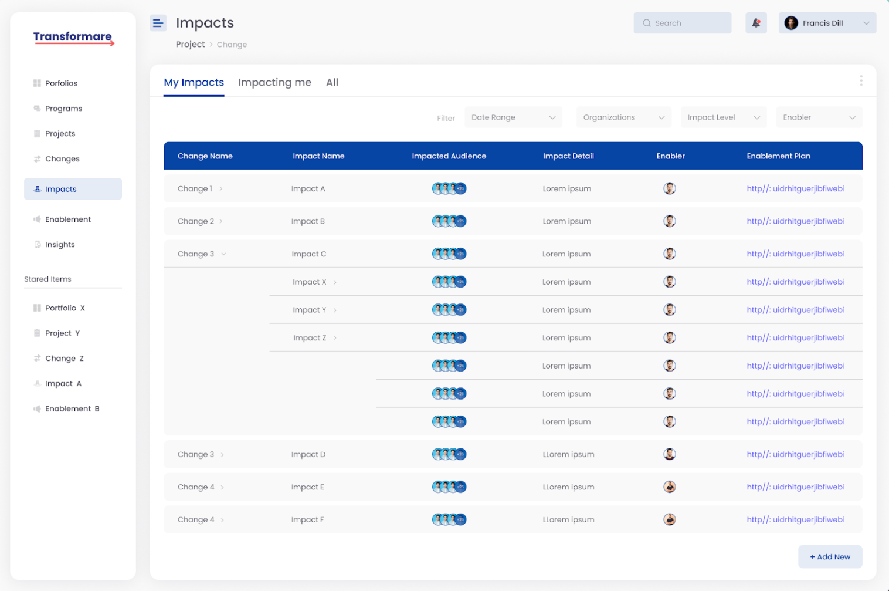Open the Impact Level filter dropdown
The width and height of the screenshot is (889, 591).
coord(724,117)
